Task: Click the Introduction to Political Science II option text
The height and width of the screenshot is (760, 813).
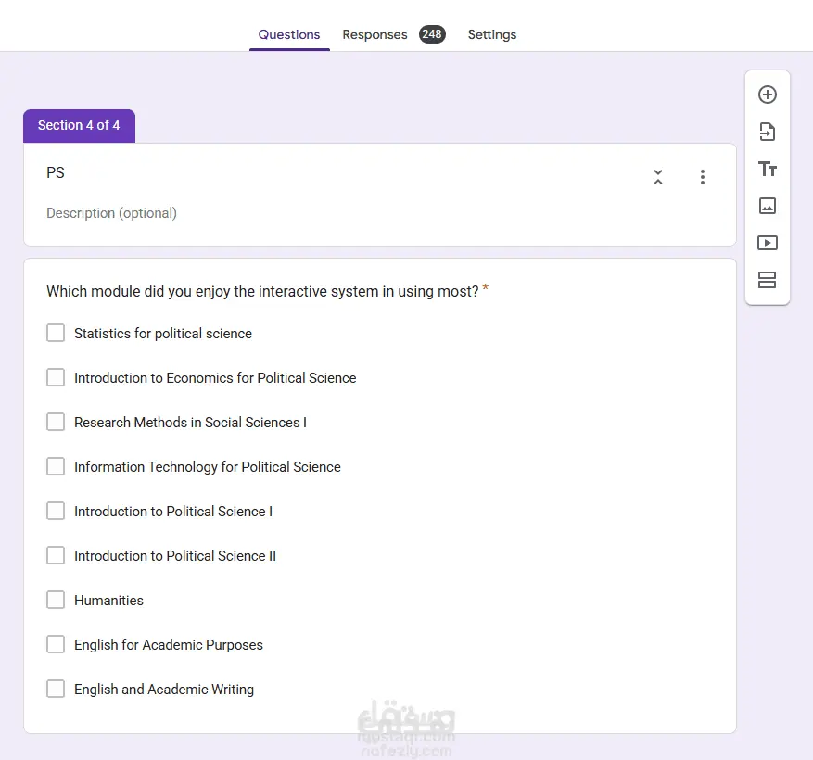Action: (x=175, y=556)
